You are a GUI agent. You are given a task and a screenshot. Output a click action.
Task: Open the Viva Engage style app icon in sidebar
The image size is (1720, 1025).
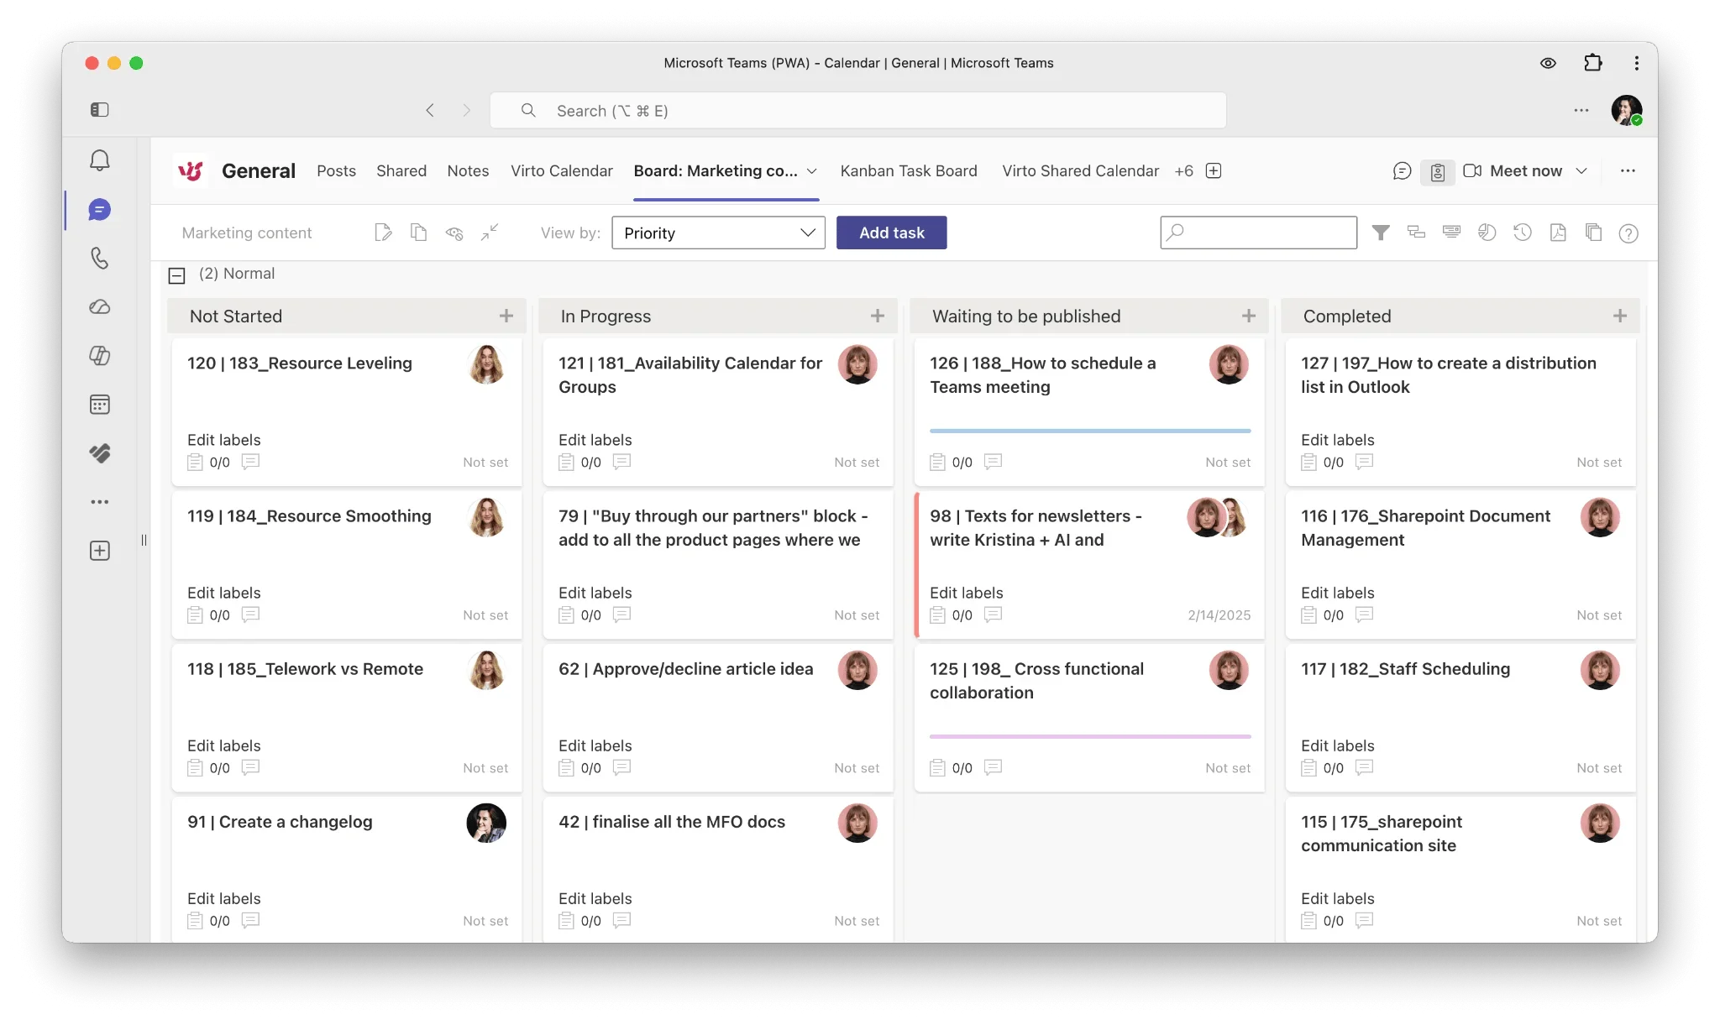[99, 452]
